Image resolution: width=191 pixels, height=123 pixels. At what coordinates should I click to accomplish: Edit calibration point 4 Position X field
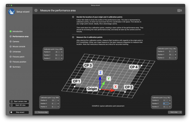[x=171, y=51]
